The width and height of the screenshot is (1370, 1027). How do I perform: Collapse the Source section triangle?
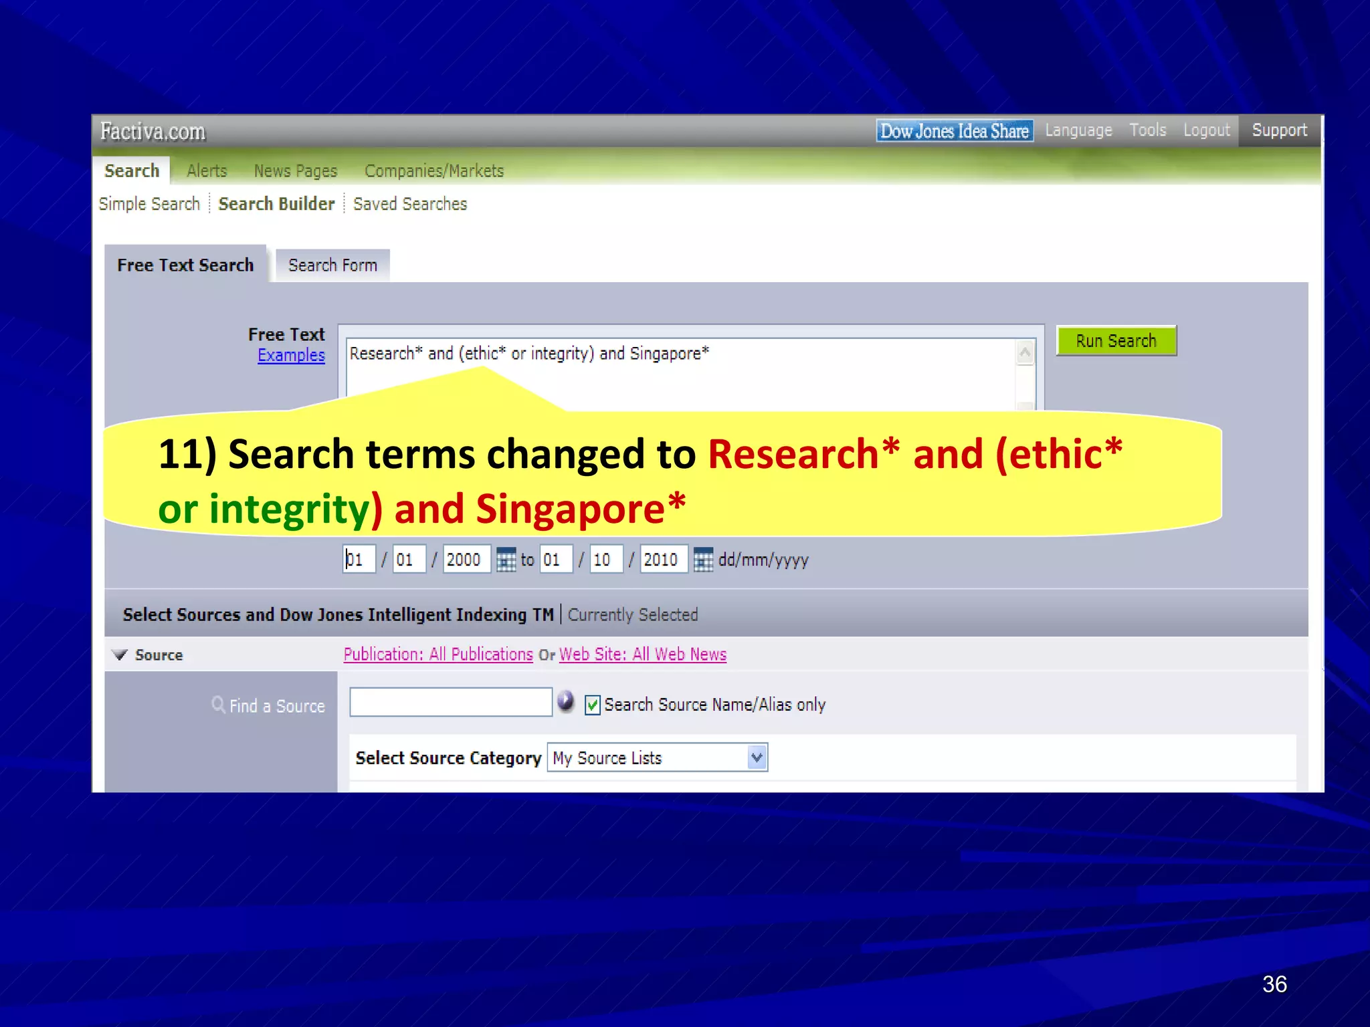pyautogui.click(x=120, y=655)
